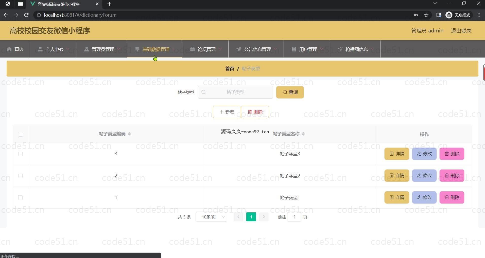
Task: Open the 个人中心 menu
Action: click(x=53, y=49)
